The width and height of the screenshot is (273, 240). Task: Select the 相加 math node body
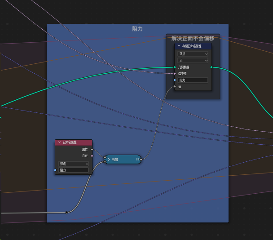(x=123, y=160)
